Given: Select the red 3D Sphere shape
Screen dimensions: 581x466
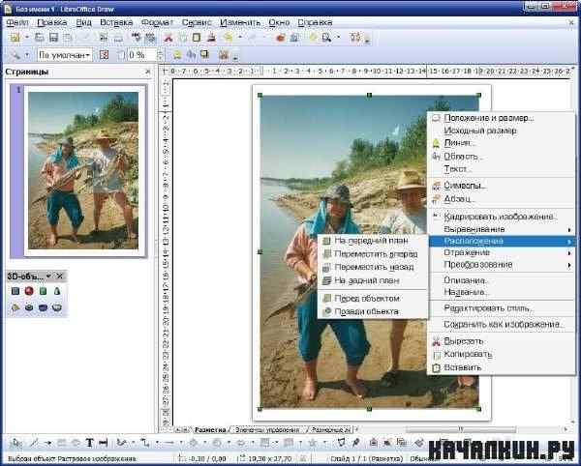Looking at the screenshot, I should click(x=29, y=291).
